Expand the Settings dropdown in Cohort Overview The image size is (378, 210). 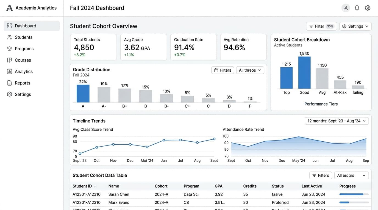click(x=355, y=26)
